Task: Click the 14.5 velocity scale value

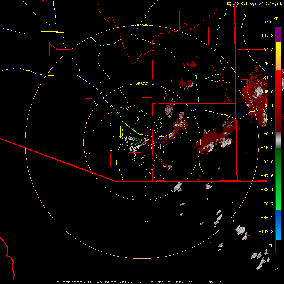Action: [269, 120]
